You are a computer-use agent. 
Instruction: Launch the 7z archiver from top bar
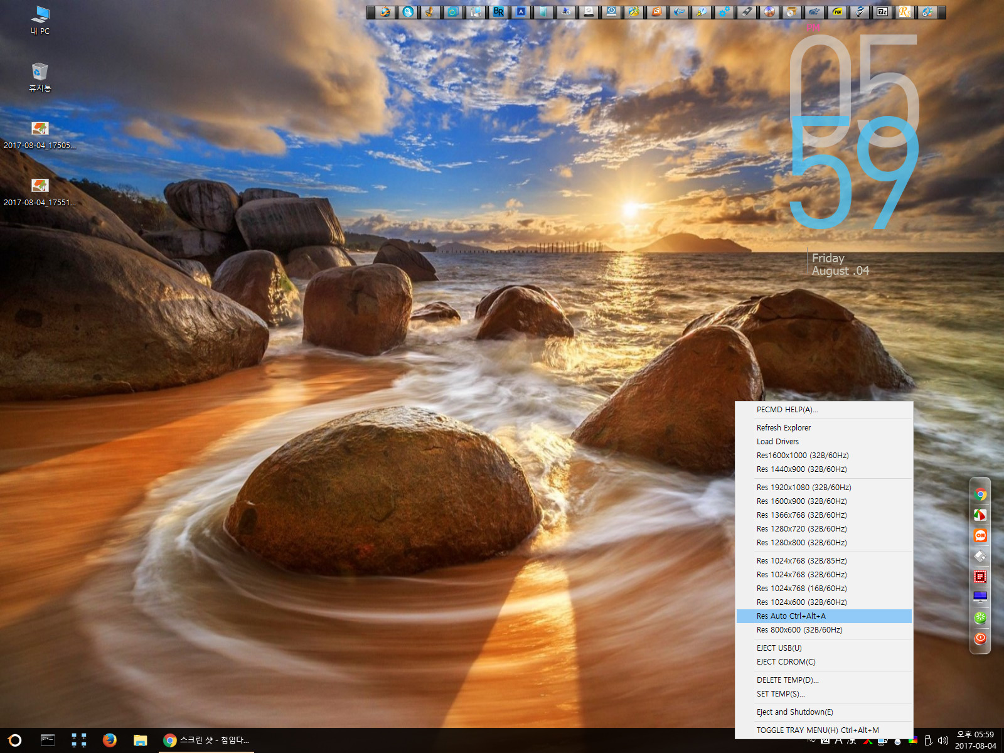(882, 12)
